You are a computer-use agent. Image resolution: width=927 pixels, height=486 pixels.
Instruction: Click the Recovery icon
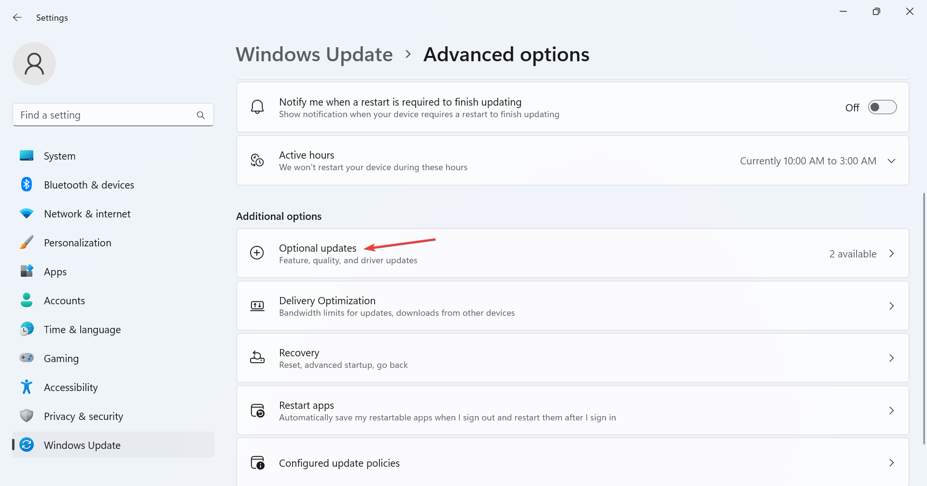(x=257, y=357)
